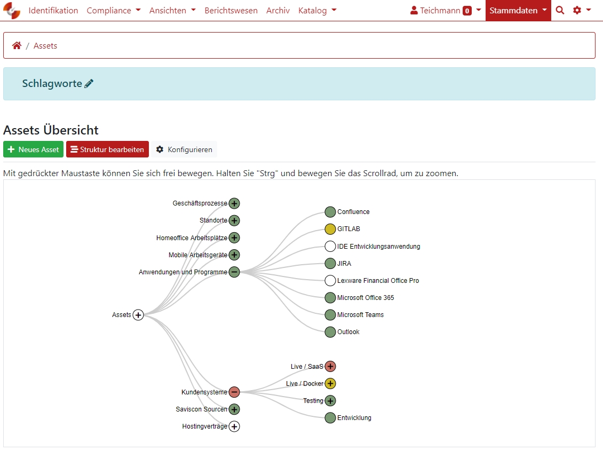Click the Confluence label text
This screenshot has width=603, height=451.
353,212
